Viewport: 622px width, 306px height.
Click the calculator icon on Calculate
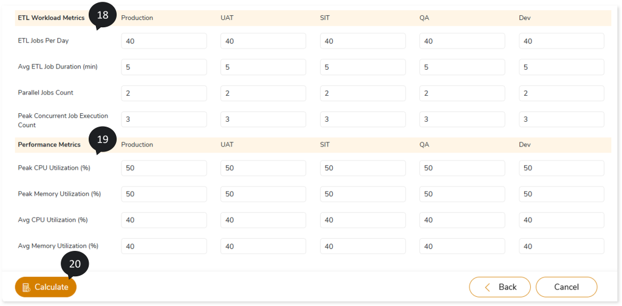[26, 287]
